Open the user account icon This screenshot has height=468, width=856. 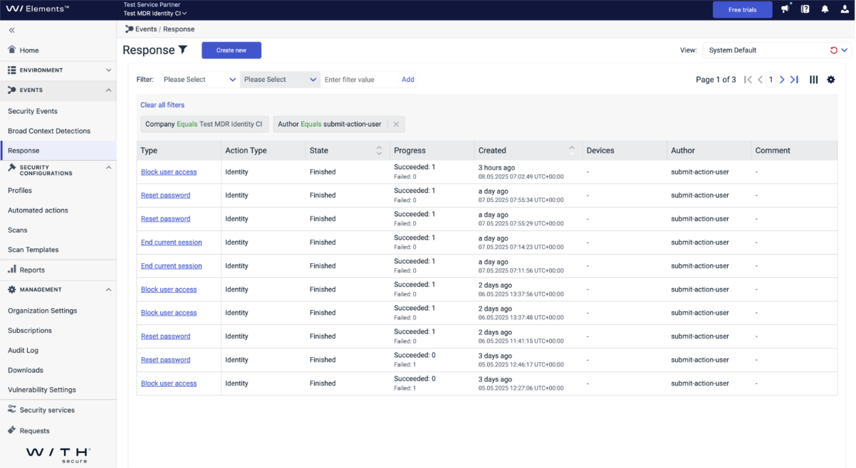[x=844, y=9]
